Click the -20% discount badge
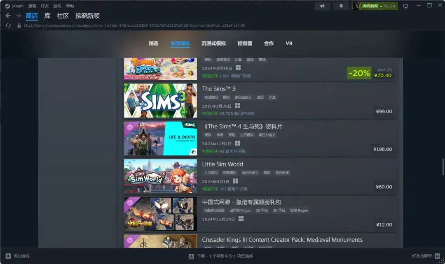This screenshot has height=264, width=445. (359, 73)
